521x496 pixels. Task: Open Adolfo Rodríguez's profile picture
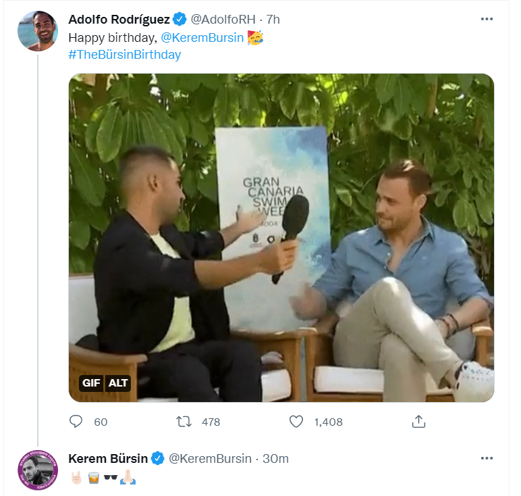[38, 31]
